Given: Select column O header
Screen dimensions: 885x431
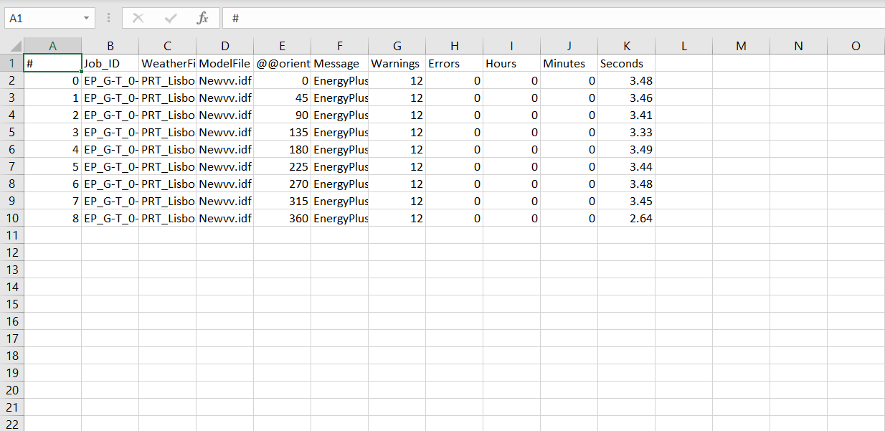Looking at the screenshot, I should click(856, 46).
